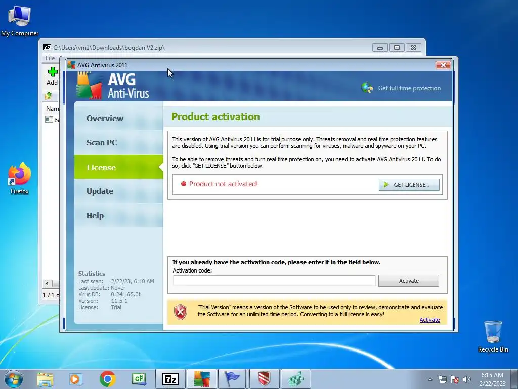The width and height of the screenshot is (518, 389).
Task: Switch to AVG Antivirus taskbar icon
Action: (202, 379)
